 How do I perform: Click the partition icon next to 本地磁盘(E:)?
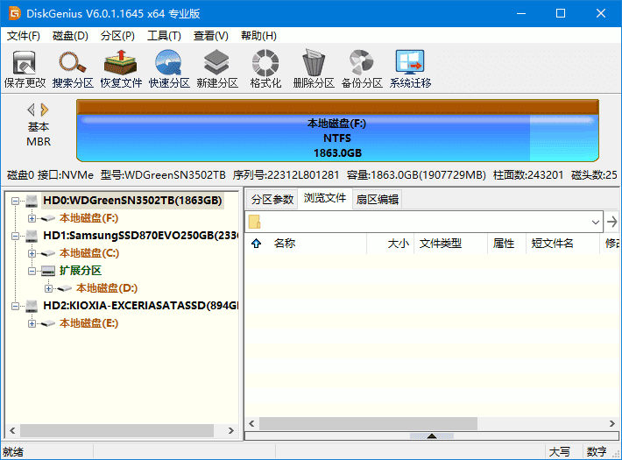tap(48, 323)
